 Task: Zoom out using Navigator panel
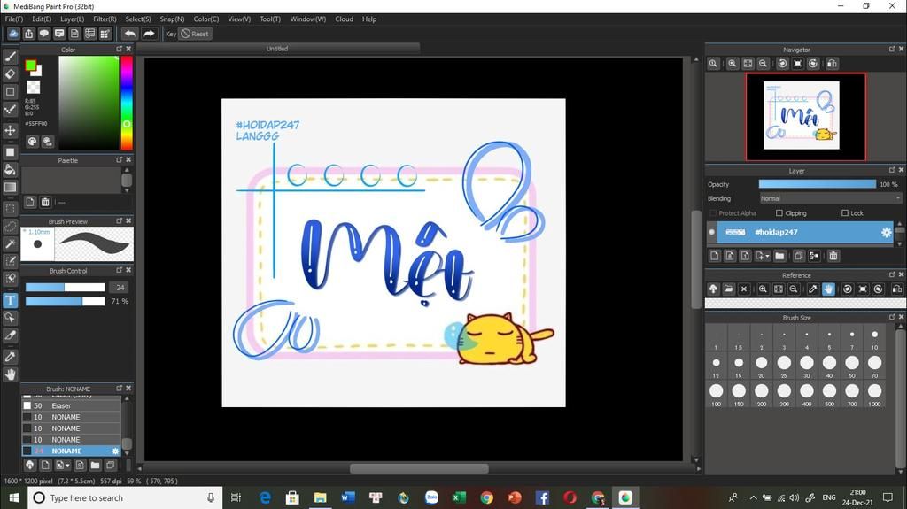point(763,64)
